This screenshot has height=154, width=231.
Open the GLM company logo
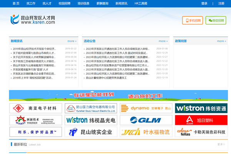tap(146, 120)
